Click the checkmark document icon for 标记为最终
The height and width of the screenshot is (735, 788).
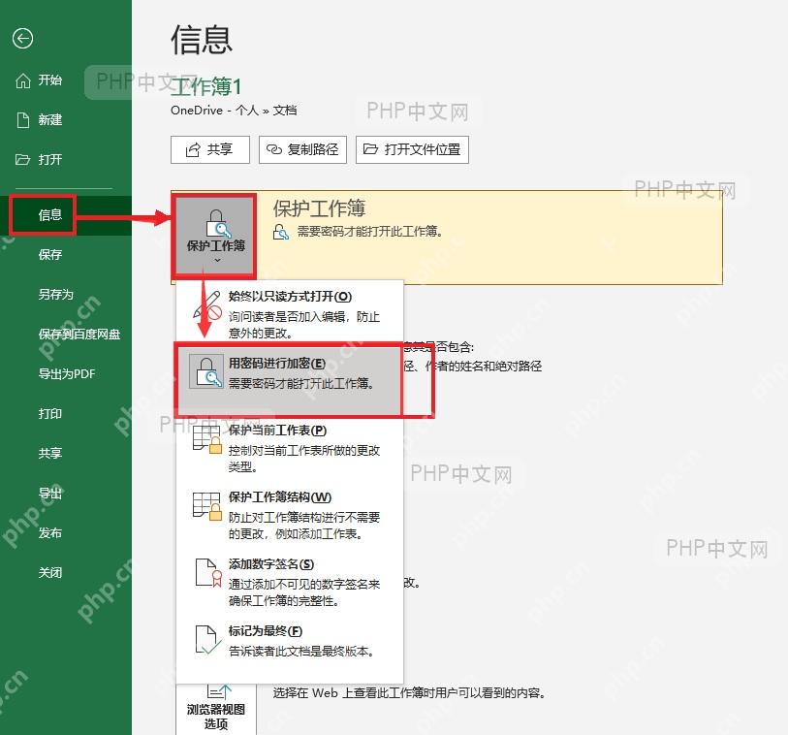[207, 639]
